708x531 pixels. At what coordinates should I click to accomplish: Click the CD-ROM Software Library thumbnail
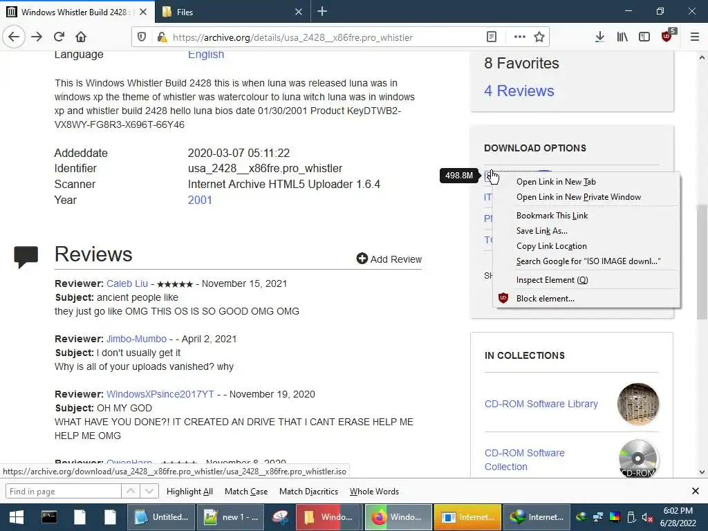(638, 404)
